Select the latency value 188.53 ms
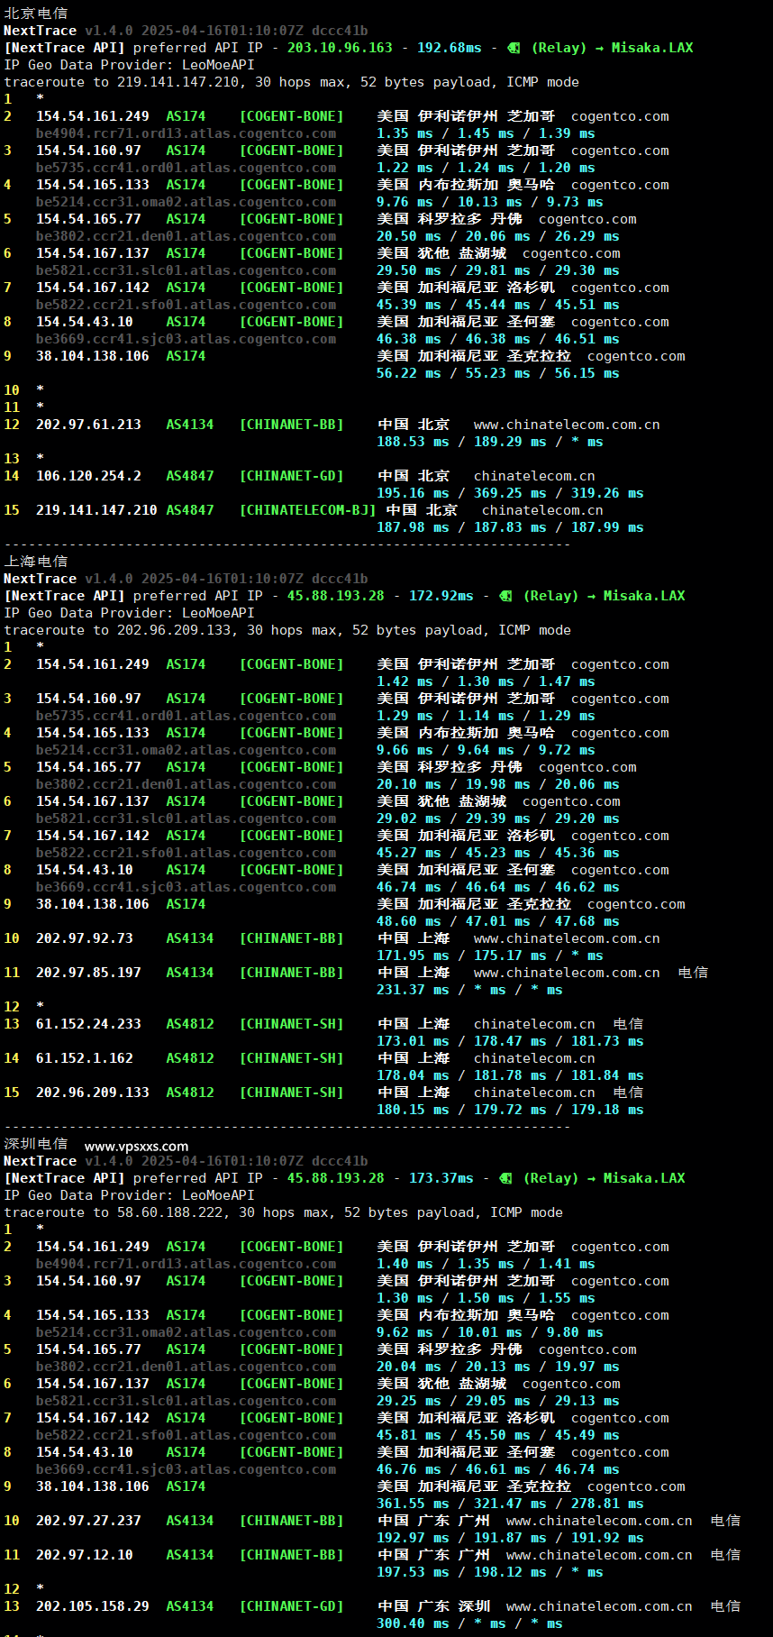Screen dimensions: 773x1637 pos(413,442)
